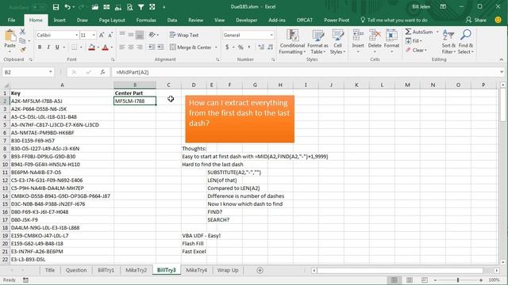This screenshot has height=285, width=508.
Task: Open Cell Styles gallery
Action: tap(337, 42)
